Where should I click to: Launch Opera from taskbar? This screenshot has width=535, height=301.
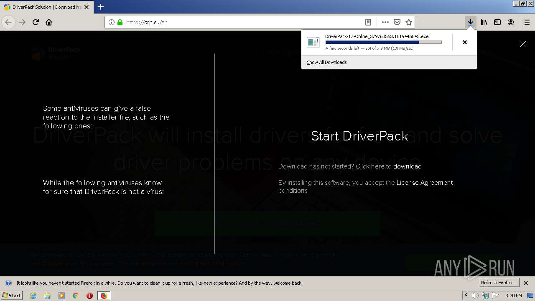click(89, 296)
